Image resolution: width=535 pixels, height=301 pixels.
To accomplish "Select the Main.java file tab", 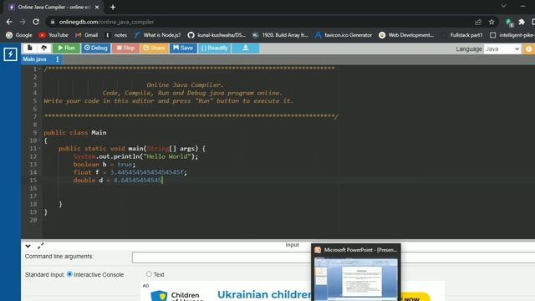I will coord(35,59).
